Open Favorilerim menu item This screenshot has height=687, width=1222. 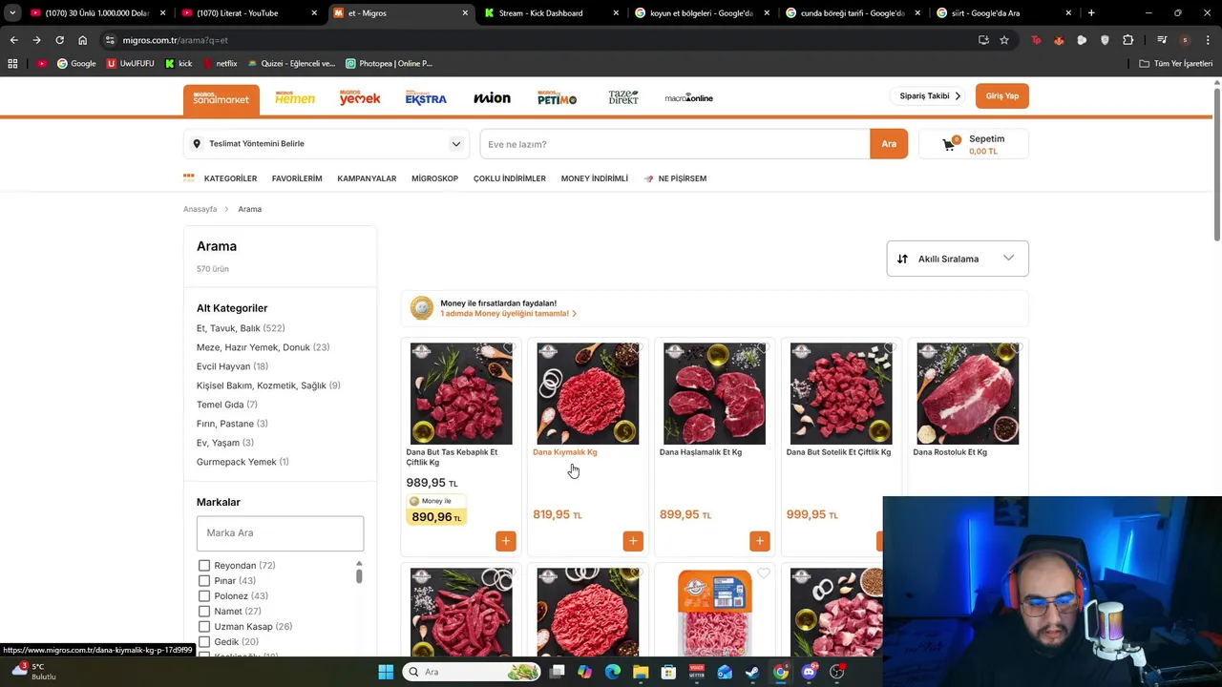297,178
